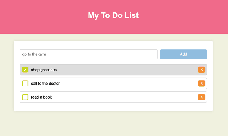
Task: Click the "read a book" task text
Action: tap(41, 97)
